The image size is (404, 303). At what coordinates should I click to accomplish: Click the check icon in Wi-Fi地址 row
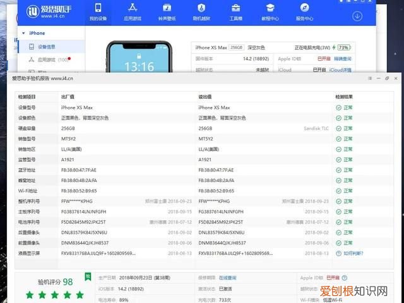click(x=338, y=191)
